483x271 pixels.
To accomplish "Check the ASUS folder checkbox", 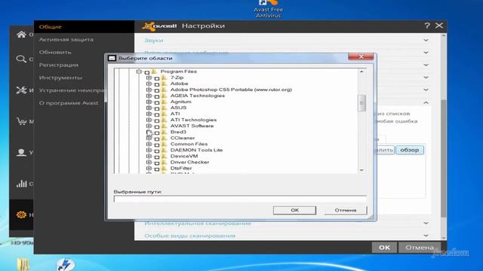I will pyautogui.click(x=157, y=108).
